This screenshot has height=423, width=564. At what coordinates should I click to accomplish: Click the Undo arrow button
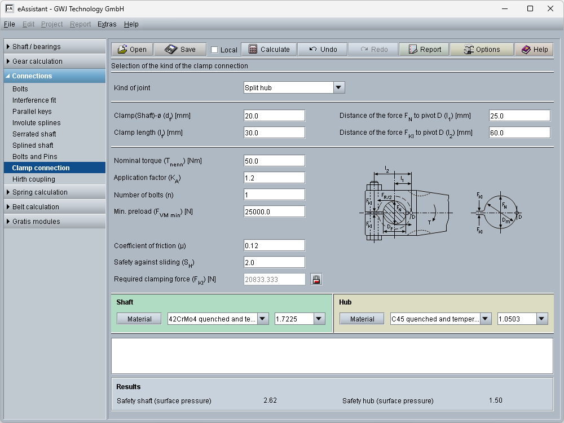tap(322, 50)
